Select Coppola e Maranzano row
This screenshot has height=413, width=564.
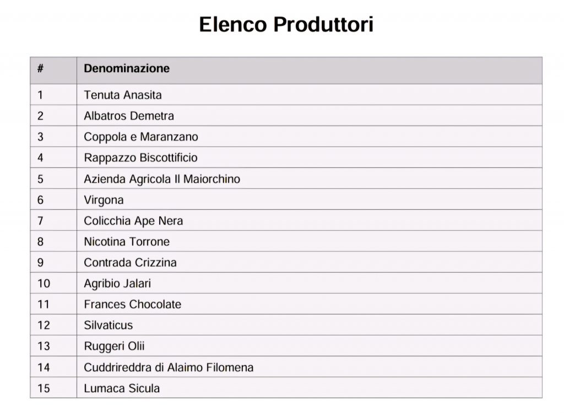click(286, 137)
